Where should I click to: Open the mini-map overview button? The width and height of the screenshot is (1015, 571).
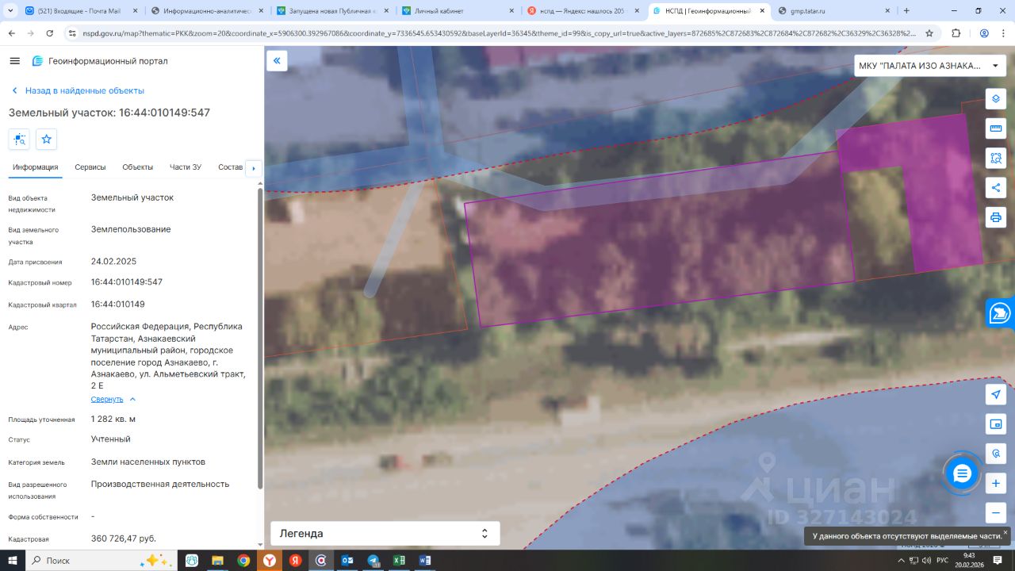click(996, 424)
